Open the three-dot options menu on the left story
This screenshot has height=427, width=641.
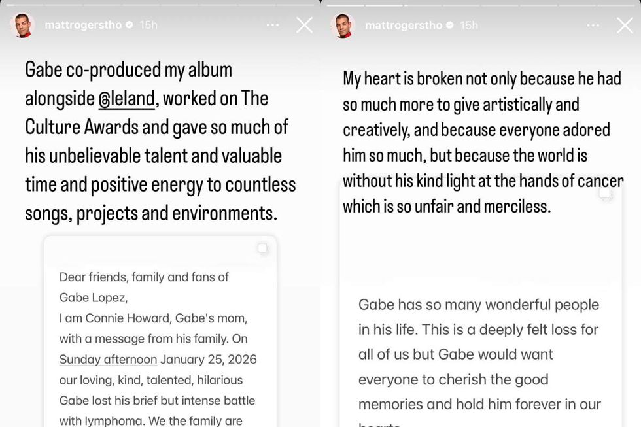272,25
